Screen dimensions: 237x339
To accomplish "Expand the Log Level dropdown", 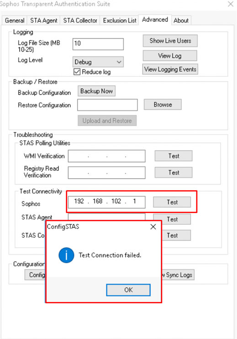I will pos(98,62).
